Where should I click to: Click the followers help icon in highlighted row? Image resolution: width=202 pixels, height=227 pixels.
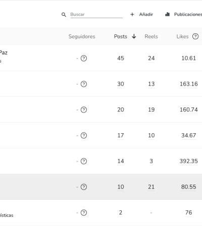pos(84,187)
